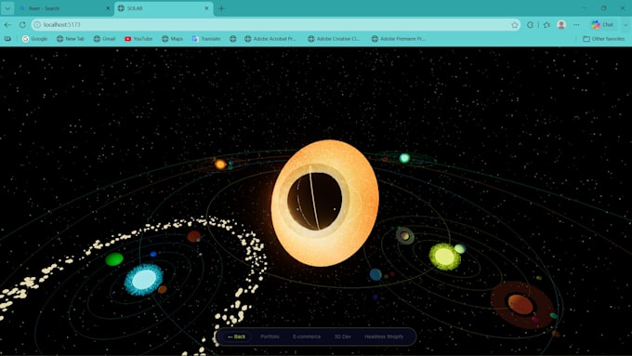This screenshot has width=632, height=356.
Task: Open the Google bookmark
Action: tap(34, 39)
